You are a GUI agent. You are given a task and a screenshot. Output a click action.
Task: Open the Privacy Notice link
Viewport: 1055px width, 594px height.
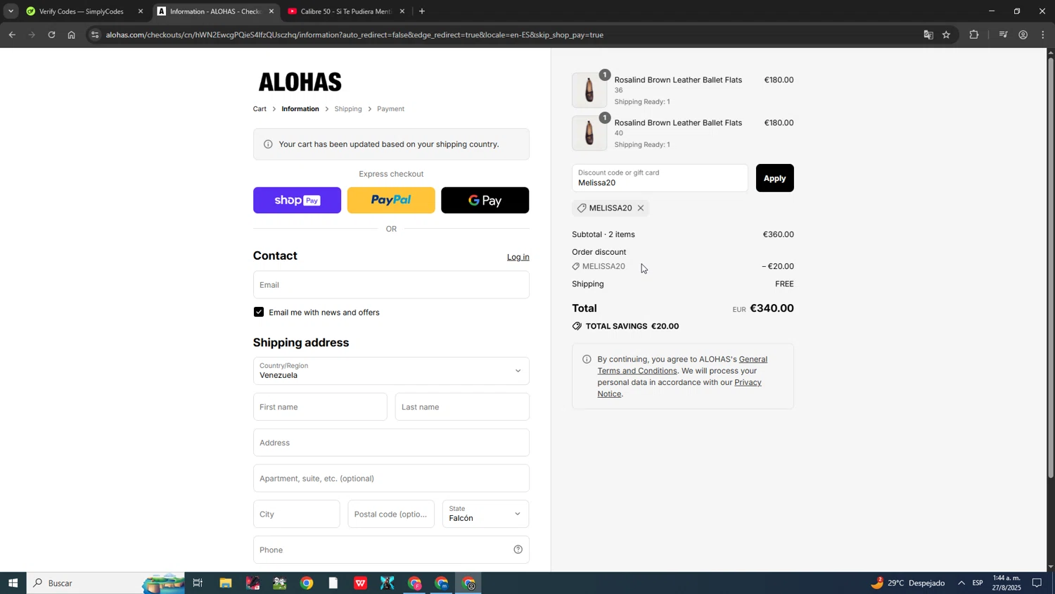tap(679, 388)
